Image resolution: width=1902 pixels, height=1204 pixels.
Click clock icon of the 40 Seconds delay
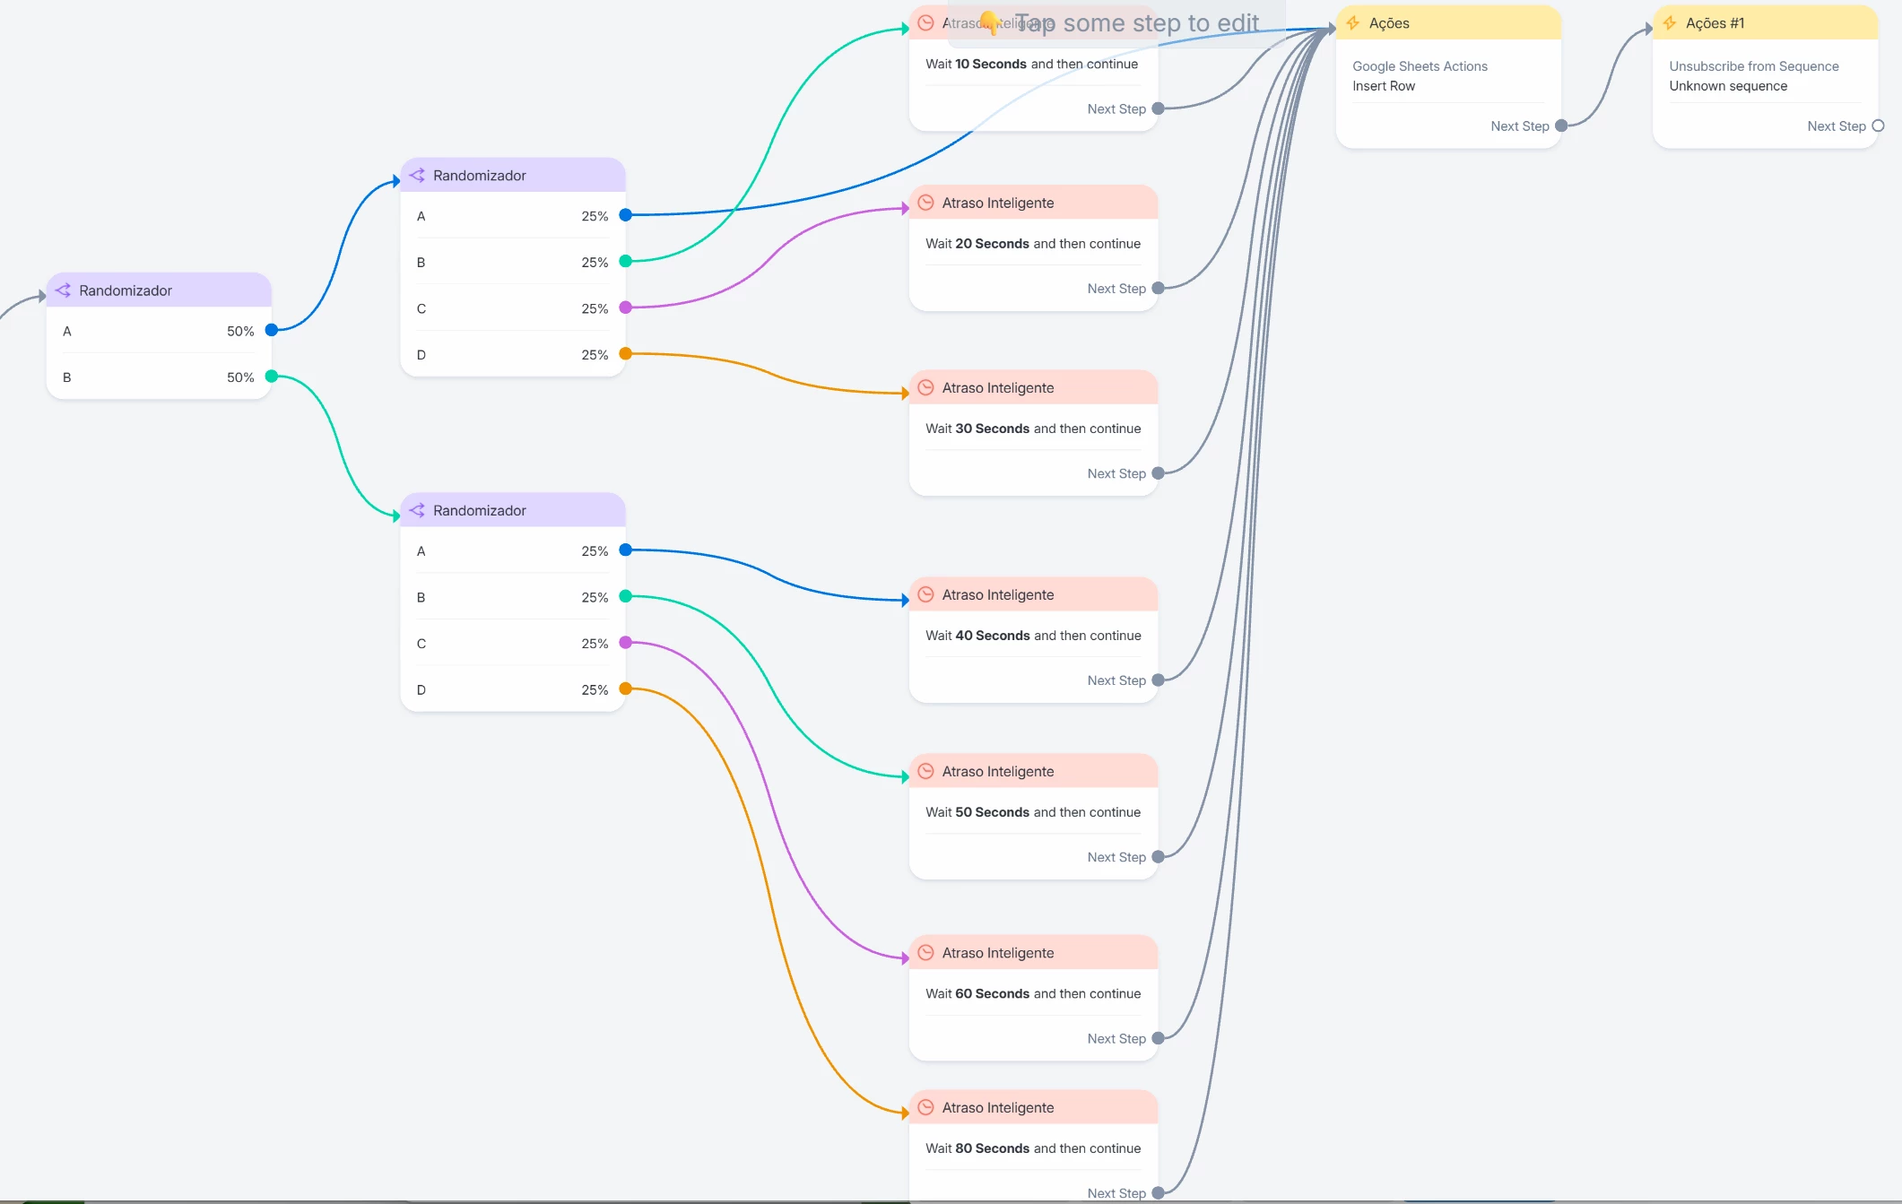pyautogui.click(x=926, y=595)
